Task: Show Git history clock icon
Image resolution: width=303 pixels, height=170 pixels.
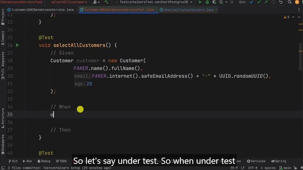Action: tap(273, 2)
